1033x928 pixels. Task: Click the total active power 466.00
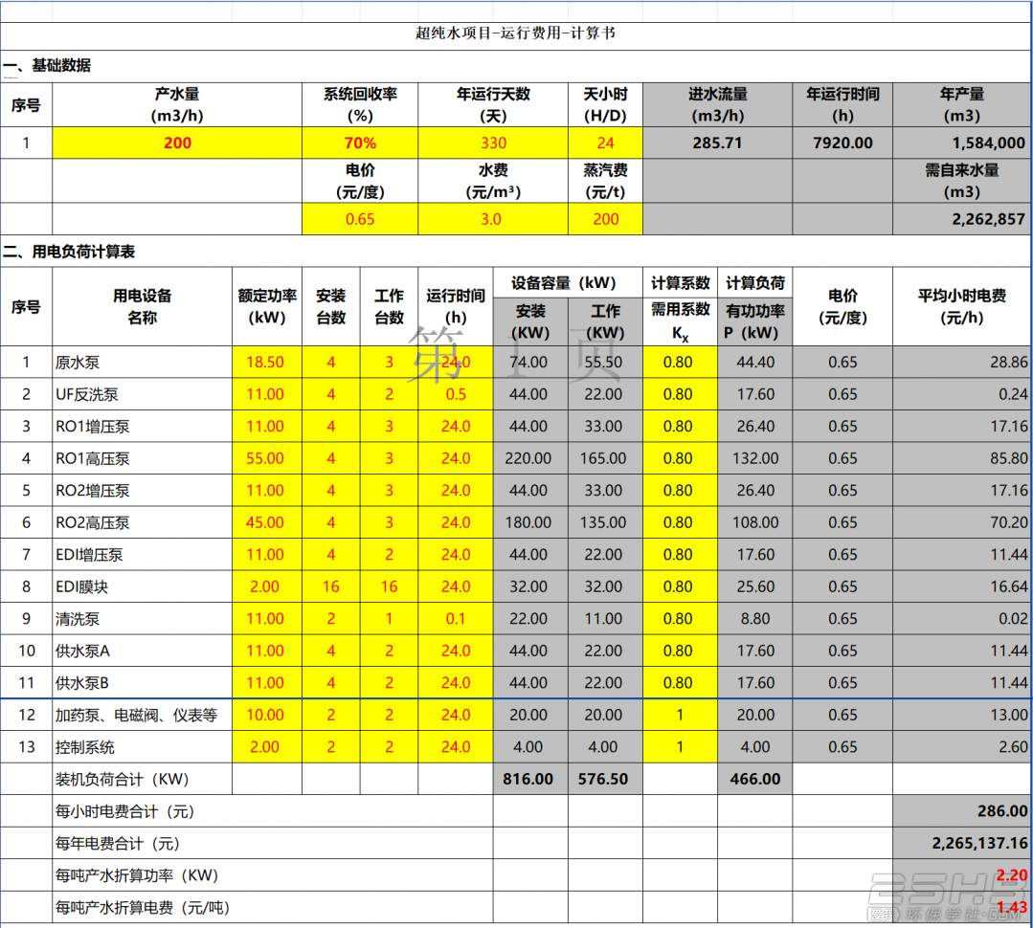pos(755,780)
